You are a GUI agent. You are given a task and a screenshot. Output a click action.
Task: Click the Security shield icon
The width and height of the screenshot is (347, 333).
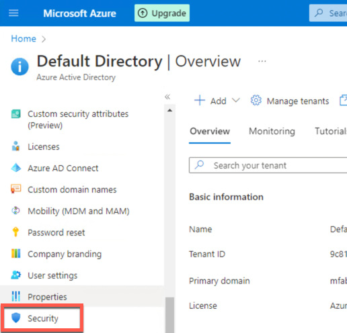(16, 318)
